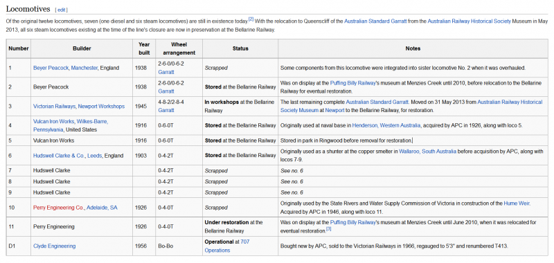Click the Hume Weir link in notes
The image size is (554, 263).
[x=517, y=203]
